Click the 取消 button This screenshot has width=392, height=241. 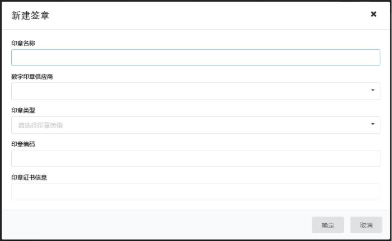pyautogui.click(x=366, y=225)
